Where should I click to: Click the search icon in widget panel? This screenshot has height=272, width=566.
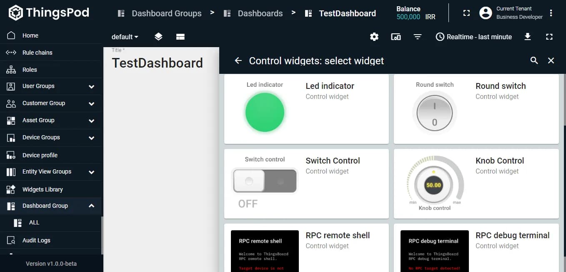[x=534, y=60]
